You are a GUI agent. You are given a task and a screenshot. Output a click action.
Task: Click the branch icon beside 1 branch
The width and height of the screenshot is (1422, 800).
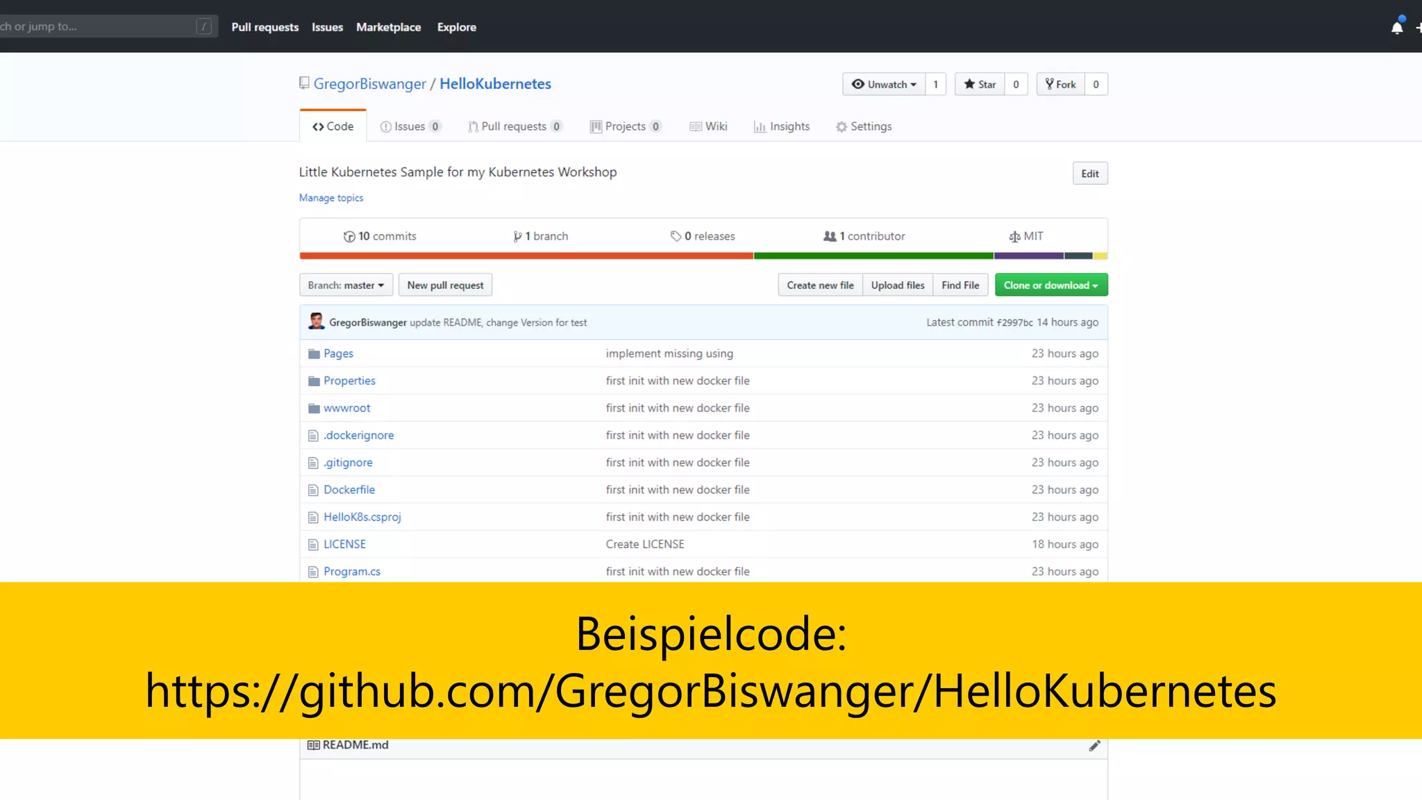pyautogui.click(x=517, y=237)
